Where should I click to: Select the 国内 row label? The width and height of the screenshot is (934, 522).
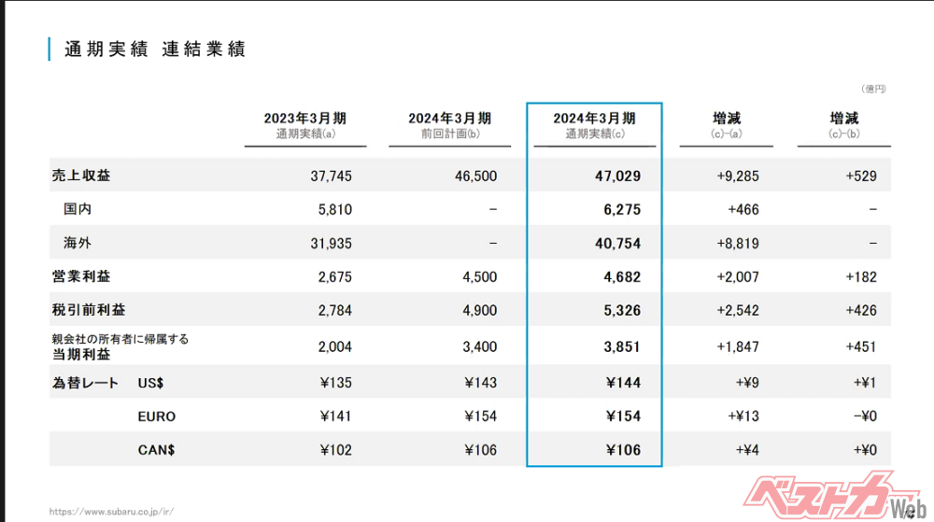[x=78, y=209]
